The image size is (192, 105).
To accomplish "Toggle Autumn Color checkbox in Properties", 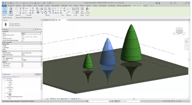I will [x=23, y=64].
